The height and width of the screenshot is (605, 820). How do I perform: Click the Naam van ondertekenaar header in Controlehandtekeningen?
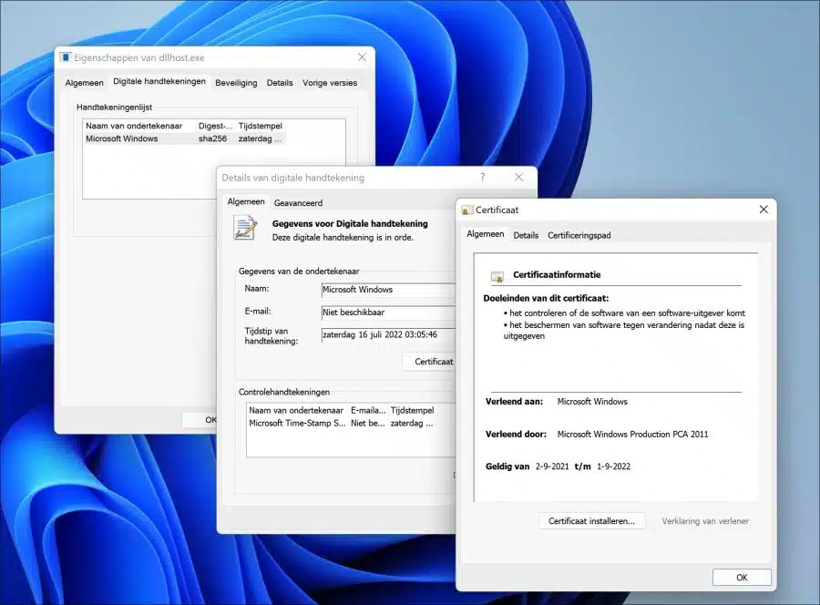click(296, 411)
